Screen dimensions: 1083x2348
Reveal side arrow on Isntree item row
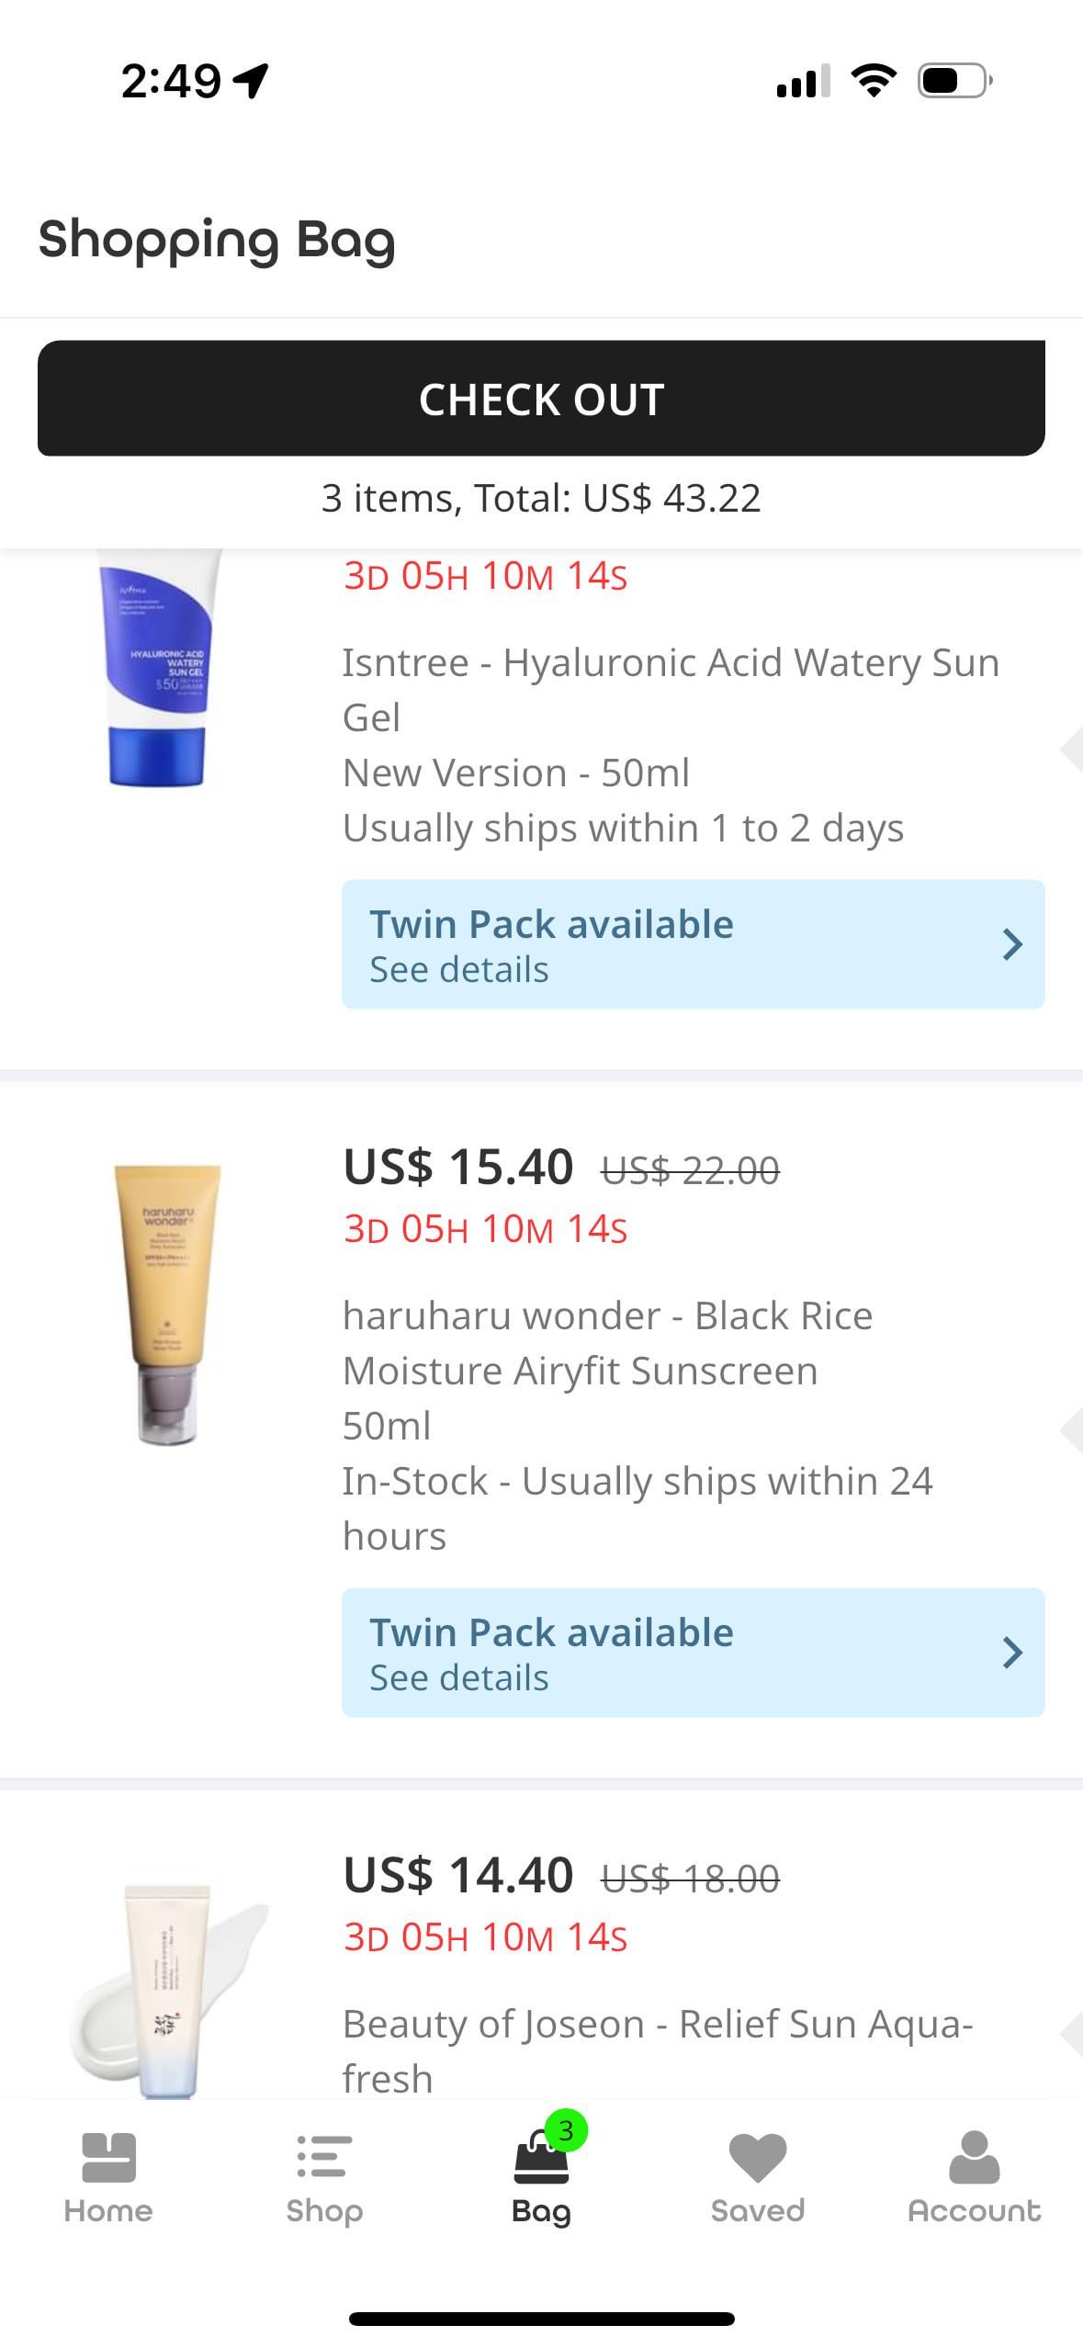1070,750
